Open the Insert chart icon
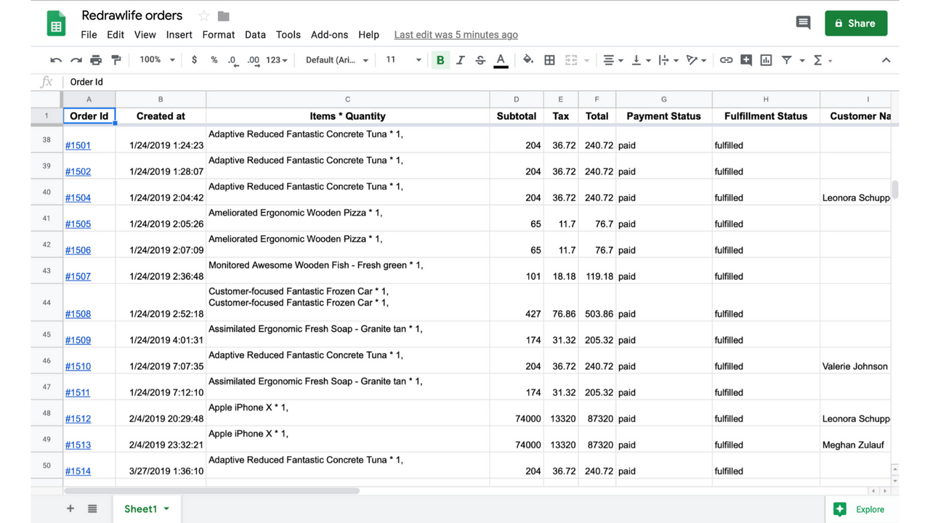The width and height of the screenshot is (930, 523). [765, 60]
